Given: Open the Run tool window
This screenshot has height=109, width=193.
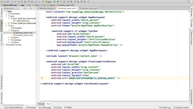Looking at the screenshot, I should click(x=58, y=107).
